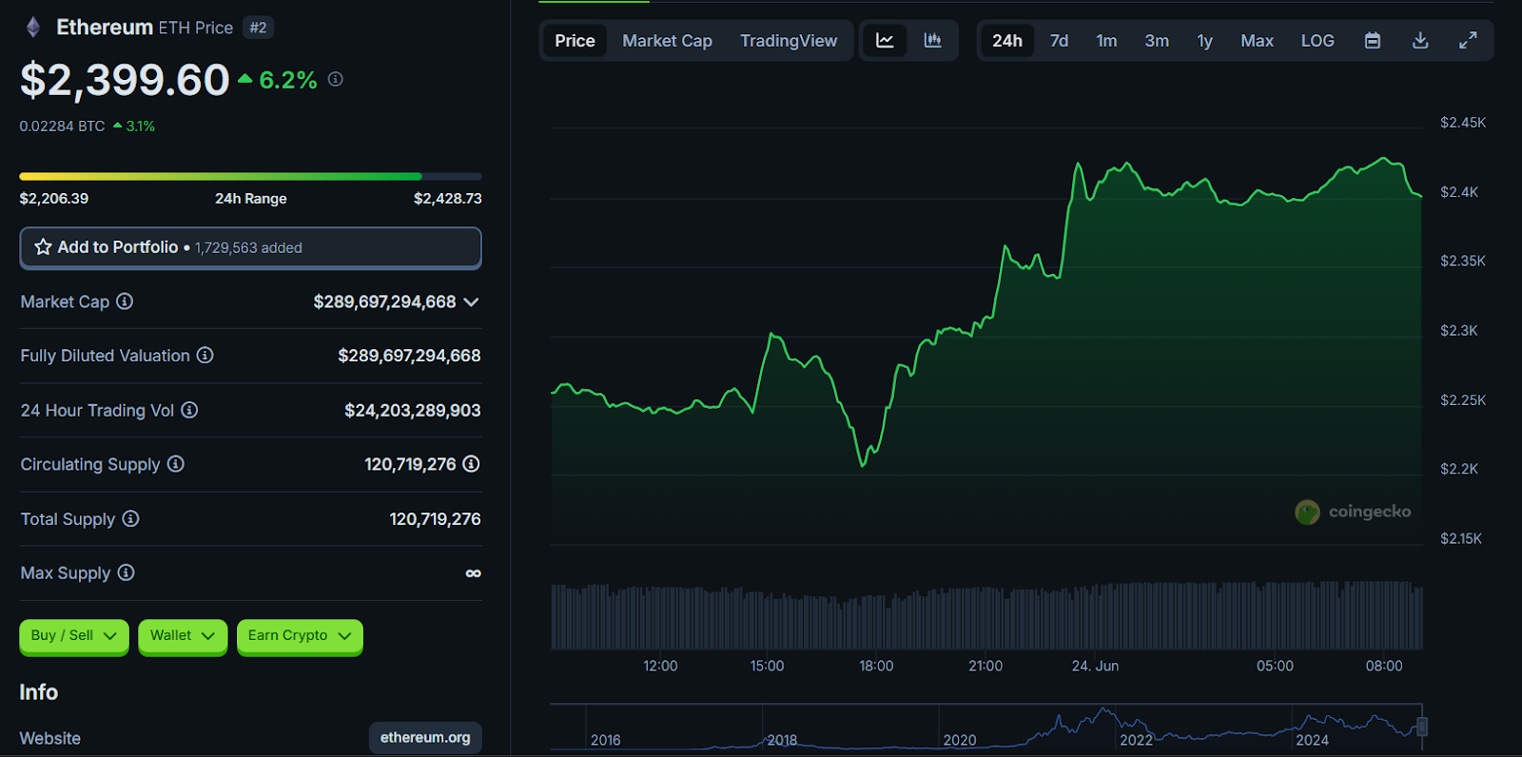Open the calendar date range picker

tap(1373, 41)
